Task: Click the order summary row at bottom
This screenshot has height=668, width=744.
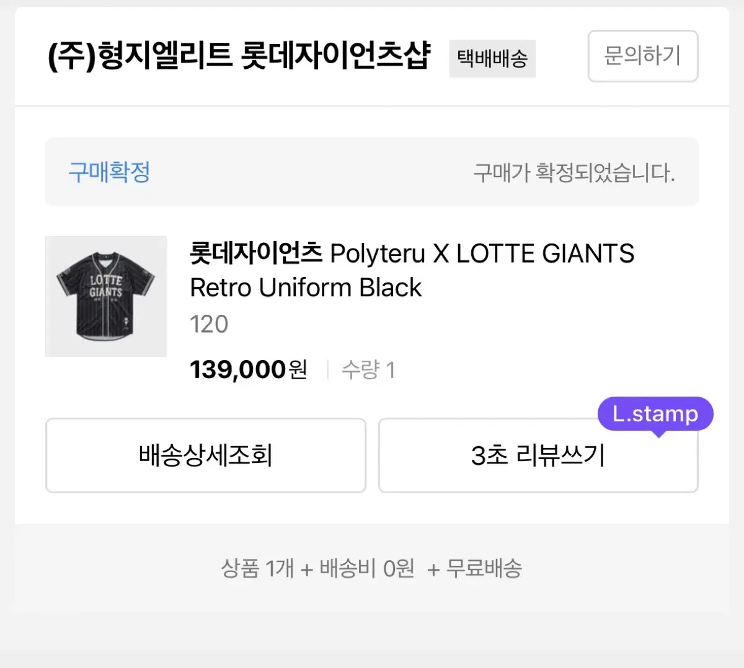Action: pos(372,568)
